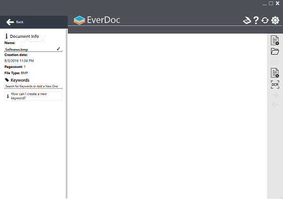This screenshot has width=283, height=199.
Task: Open 'How can I create a new keyword?' hint
Action: pos(33,96)
